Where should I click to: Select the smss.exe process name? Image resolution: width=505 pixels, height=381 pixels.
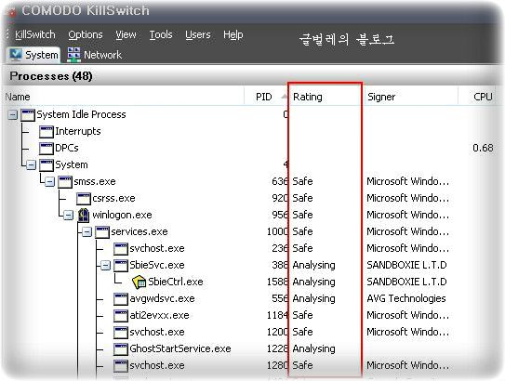coord(95,181)
